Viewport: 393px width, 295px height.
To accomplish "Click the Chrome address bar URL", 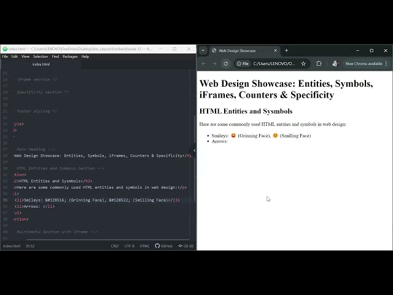I will click(x=274, y=64).
